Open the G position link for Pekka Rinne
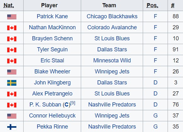The image size is (183, 132). point(155,127)
